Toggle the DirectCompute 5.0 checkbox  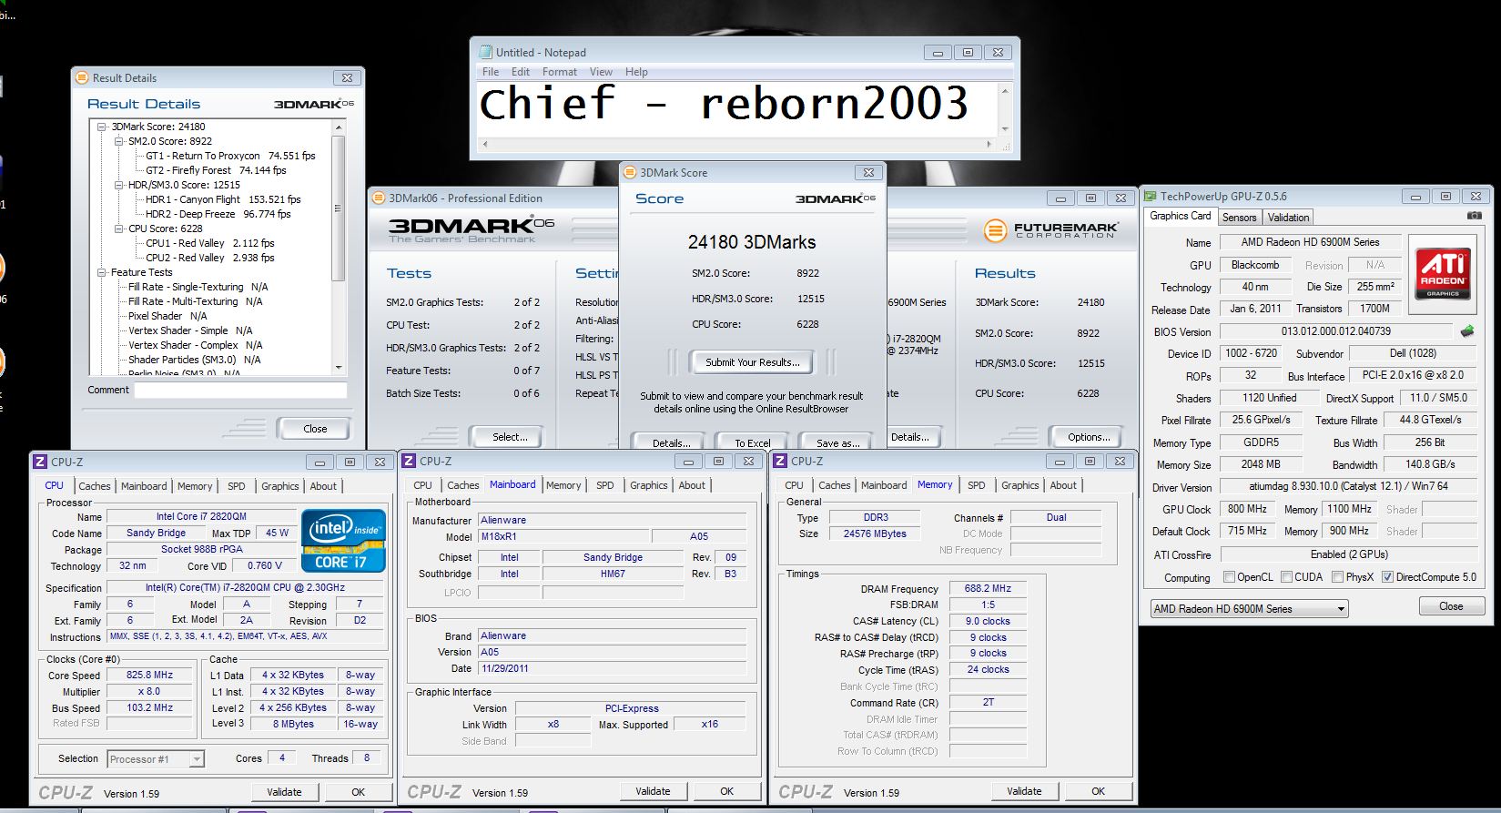tap(1387, 577)
